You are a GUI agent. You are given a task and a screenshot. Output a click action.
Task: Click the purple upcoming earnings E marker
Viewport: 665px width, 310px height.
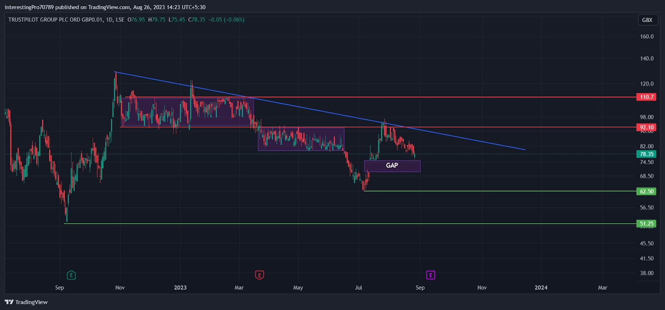(431, 275)
